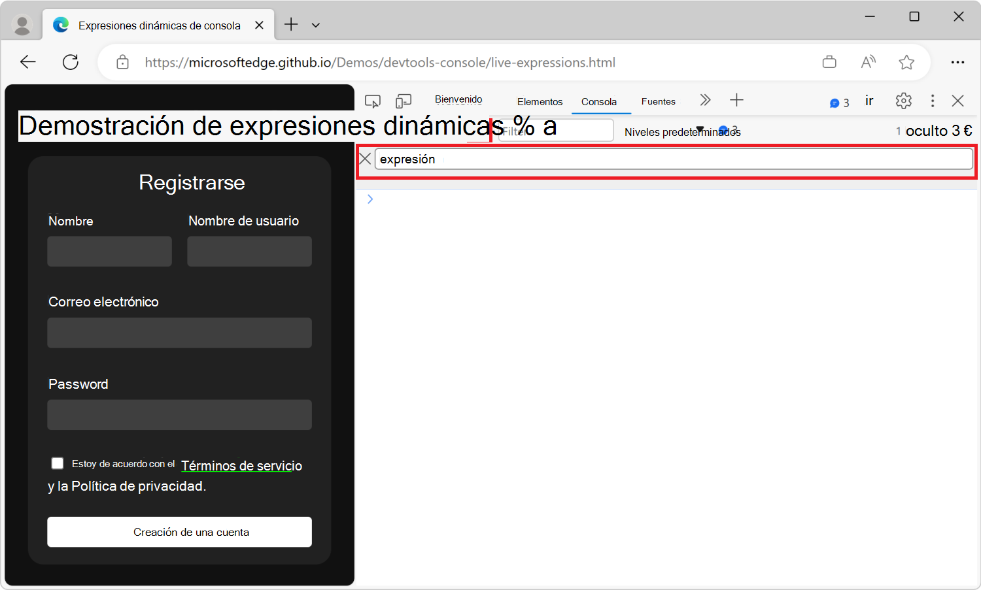Remove the live expression with the X icon
This screenshot has height=590, width=981.
[x=366, y=158]
